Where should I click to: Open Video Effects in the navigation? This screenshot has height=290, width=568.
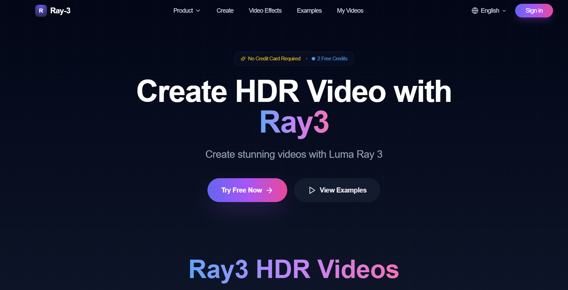265,11
